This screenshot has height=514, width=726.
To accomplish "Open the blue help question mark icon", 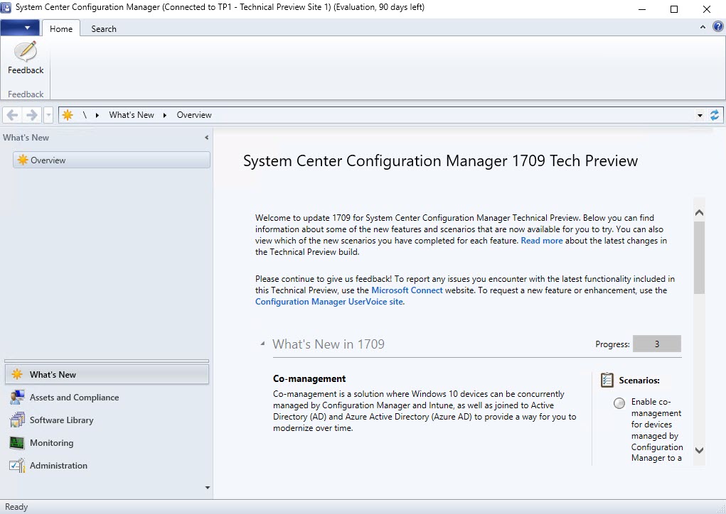I will (x=717, y=27).
